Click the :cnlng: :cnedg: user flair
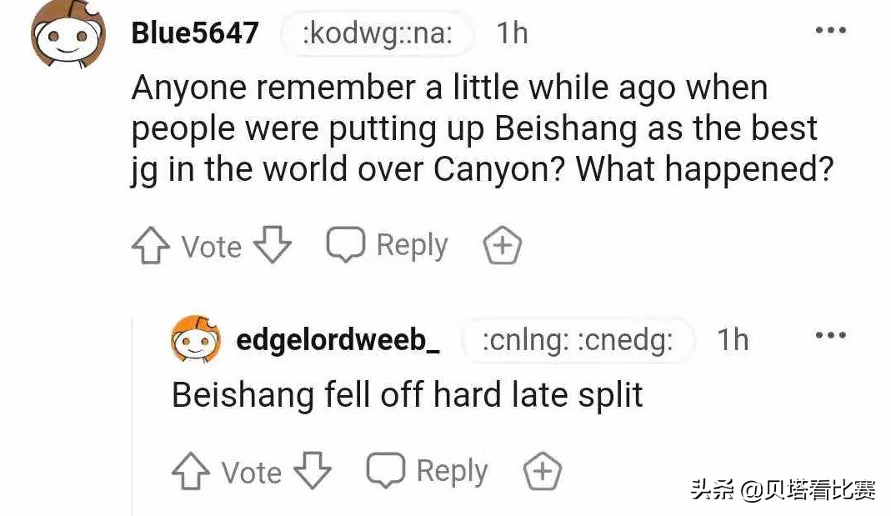 tap(578, 341)
